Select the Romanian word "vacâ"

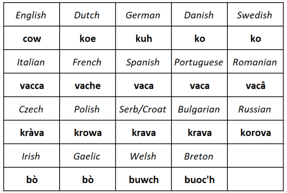pos(255,86)
